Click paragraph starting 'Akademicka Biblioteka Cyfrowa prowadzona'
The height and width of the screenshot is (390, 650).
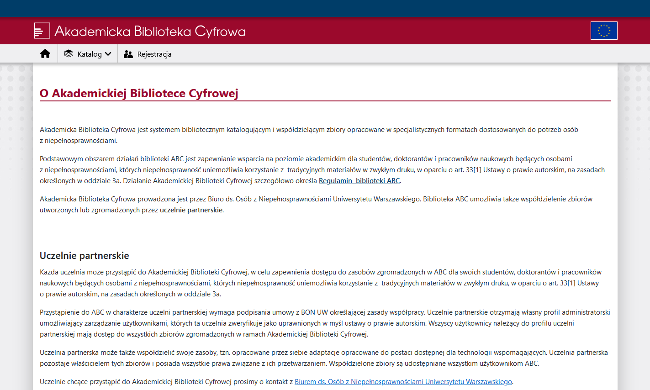316,205
